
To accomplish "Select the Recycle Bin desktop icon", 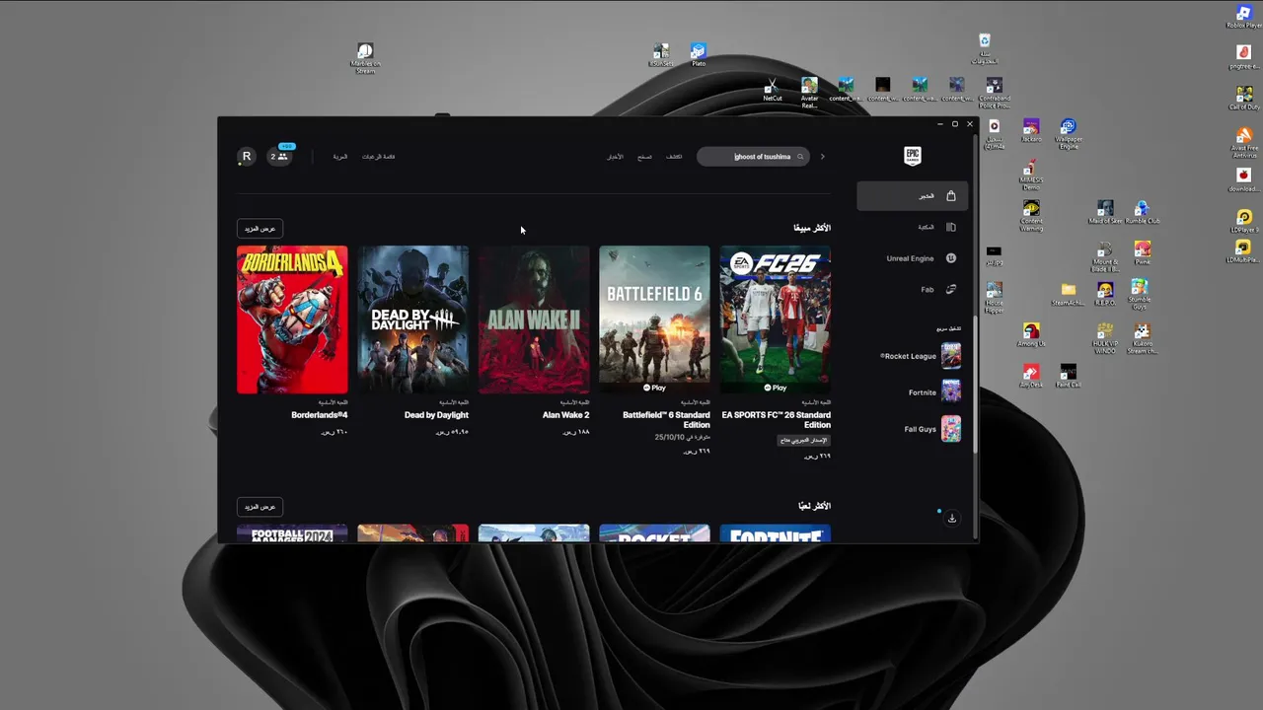I will click(984, 49).
